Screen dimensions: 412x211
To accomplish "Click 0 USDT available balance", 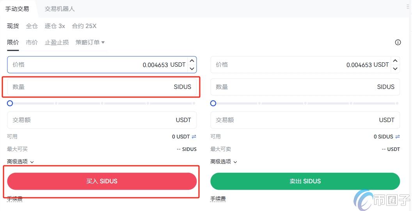I will point(181,137).
